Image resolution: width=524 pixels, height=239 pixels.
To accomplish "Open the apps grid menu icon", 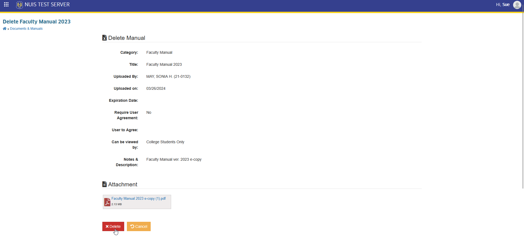I will coord(6,5).
